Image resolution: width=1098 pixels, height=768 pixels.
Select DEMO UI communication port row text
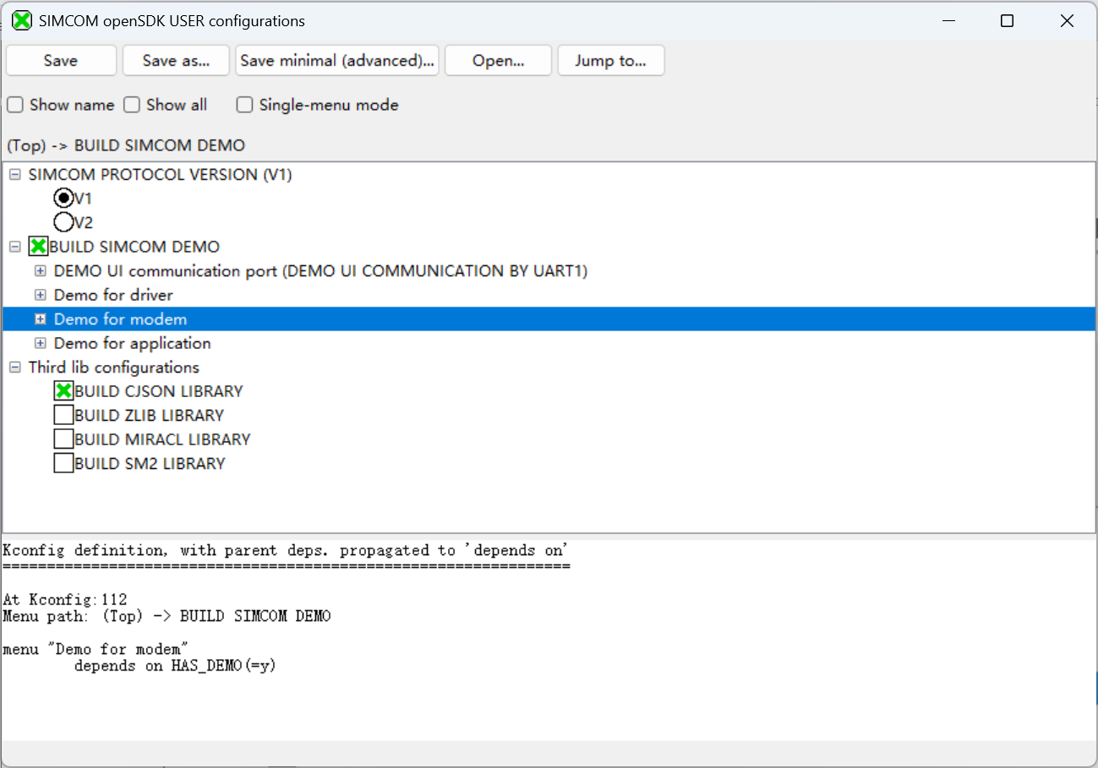coord(320,271)
